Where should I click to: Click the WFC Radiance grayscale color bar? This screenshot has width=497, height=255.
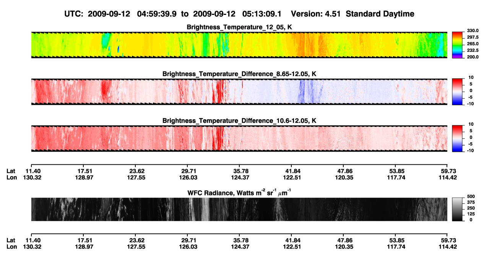pos(458,209)
